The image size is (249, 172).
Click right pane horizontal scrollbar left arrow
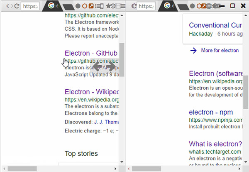click(x=129, y=169)
